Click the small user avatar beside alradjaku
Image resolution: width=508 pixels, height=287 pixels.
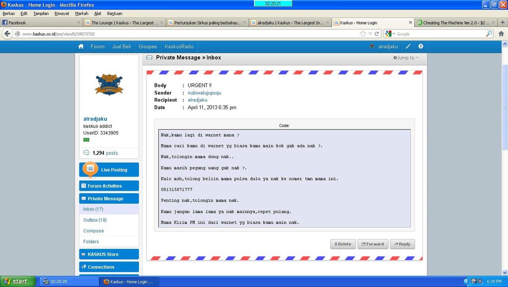pos(372,46)
